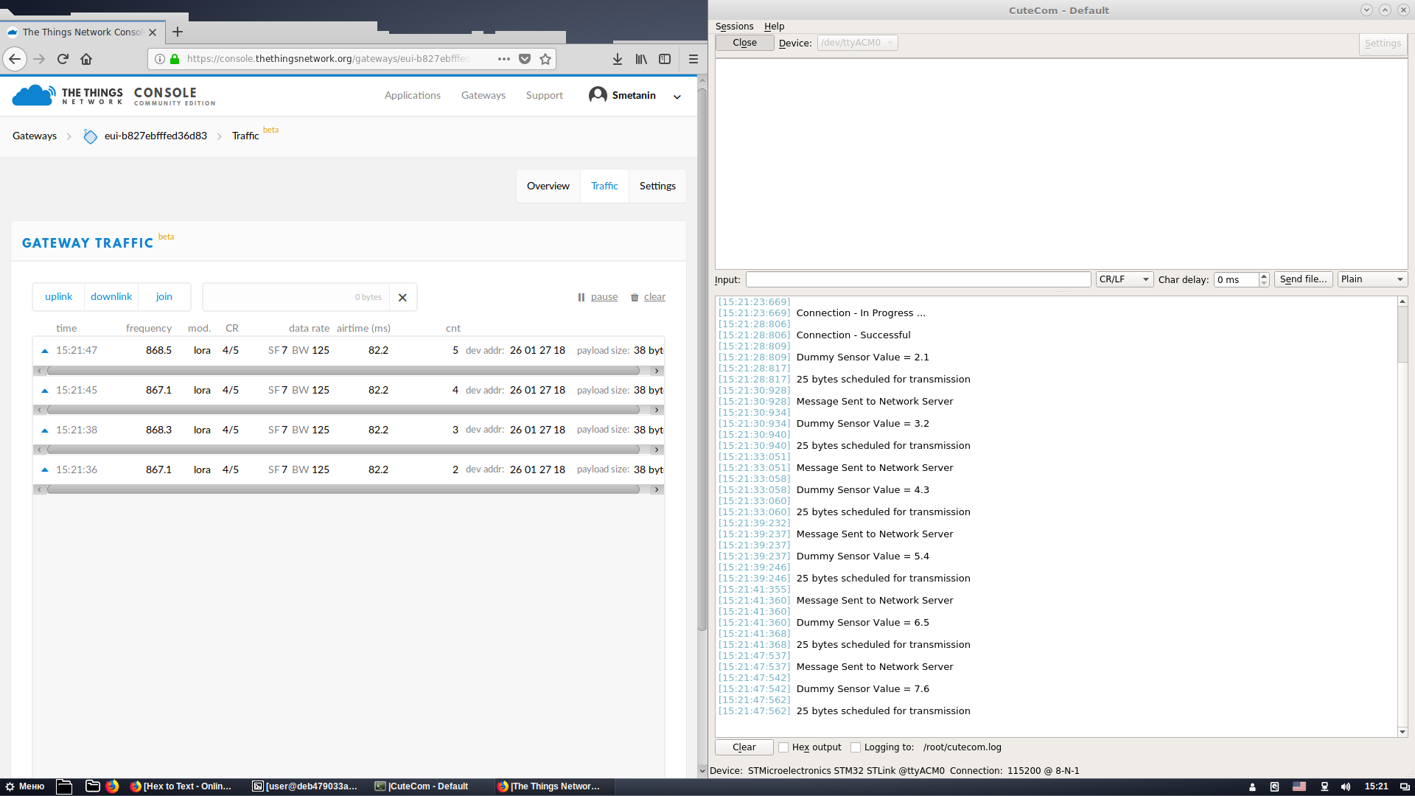Switch to gateway Overview tab
This screenshot has height=796, width=1415.
click(548, 186)
